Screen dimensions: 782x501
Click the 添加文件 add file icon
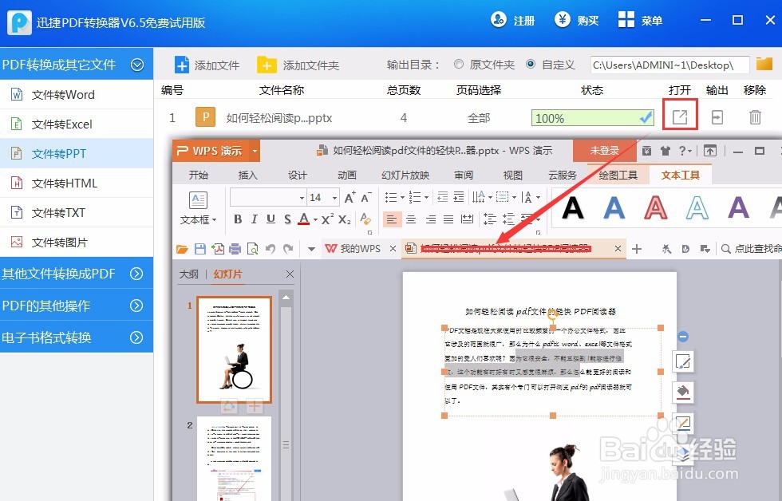[183, 65]
